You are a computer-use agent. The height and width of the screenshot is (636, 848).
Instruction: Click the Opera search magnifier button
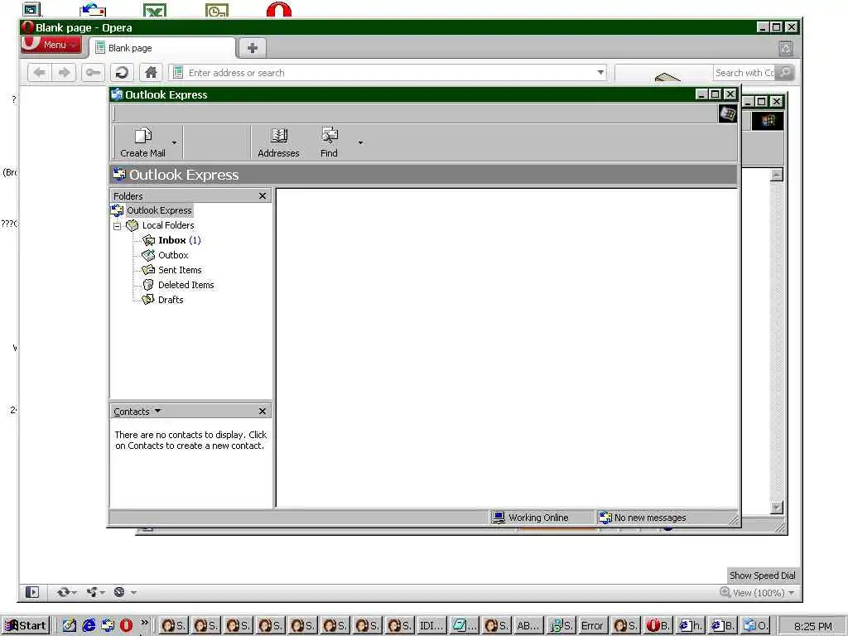pyautogui.click(x=785, y=73)
